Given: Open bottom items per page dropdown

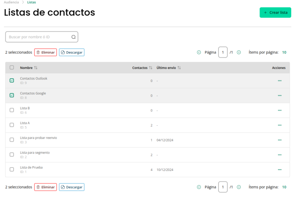Looking at the screenshot, I should [x=284, y=187].
